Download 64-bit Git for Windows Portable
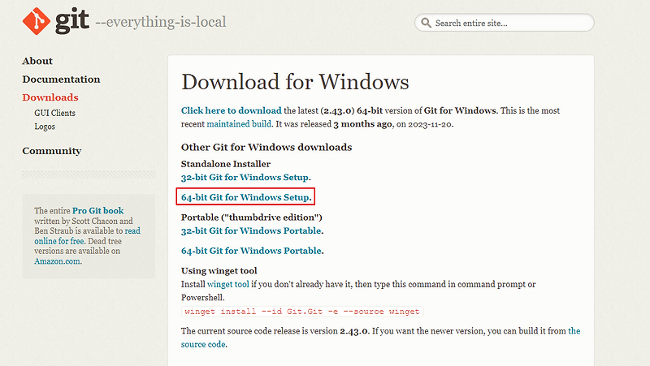The height and width of the screenshot is (366, 650). pyautogui.click(x=251, y=251)
